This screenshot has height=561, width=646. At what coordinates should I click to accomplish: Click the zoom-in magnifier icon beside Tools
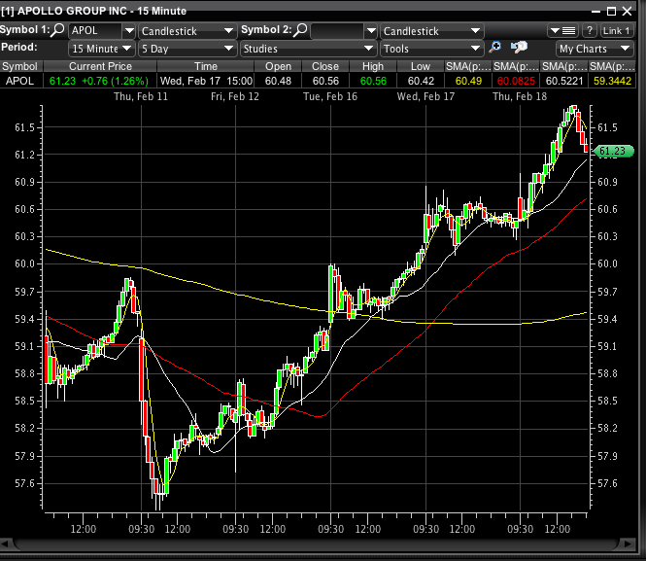pos(495,48)
